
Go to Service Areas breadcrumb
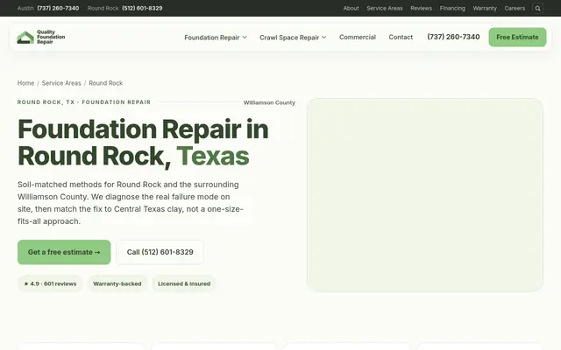[x=61, y=83]
